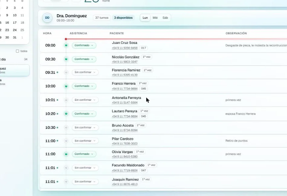The width and height of the screenshot is (287, 196).
Task: Switch to the Mié day tab
Action: coord(155,18)
